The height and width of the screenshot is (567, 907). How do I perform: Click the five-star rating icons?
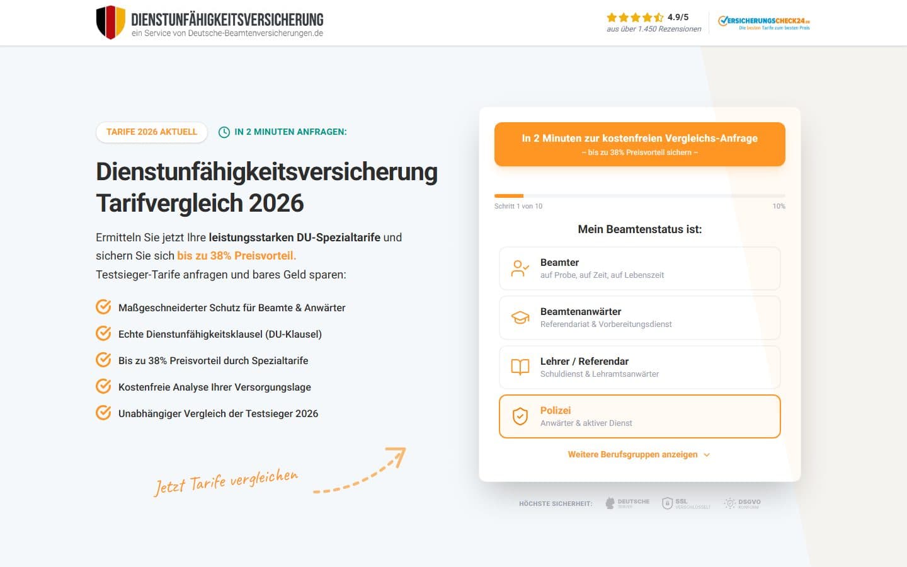(635, 18)
